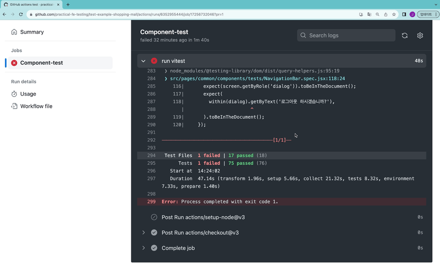Click the stopwatch icon next to Usage
440x273 pixels.
14,94
